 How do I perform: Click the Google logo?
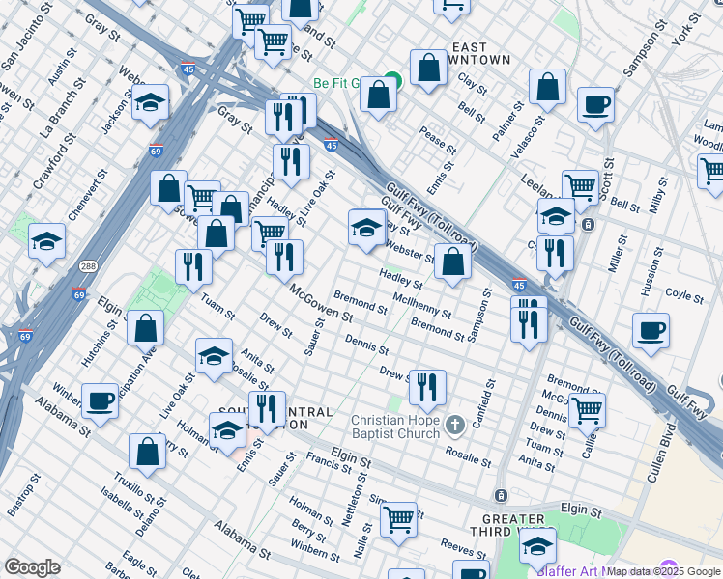coord(33,567)
